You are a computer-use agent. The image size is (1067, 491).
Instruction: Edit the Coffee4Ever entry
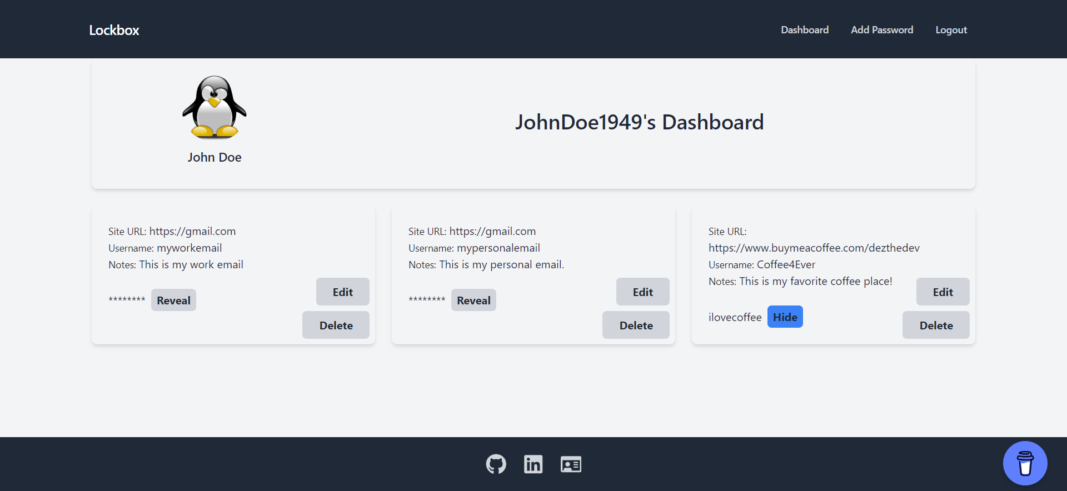pos(943,292)
